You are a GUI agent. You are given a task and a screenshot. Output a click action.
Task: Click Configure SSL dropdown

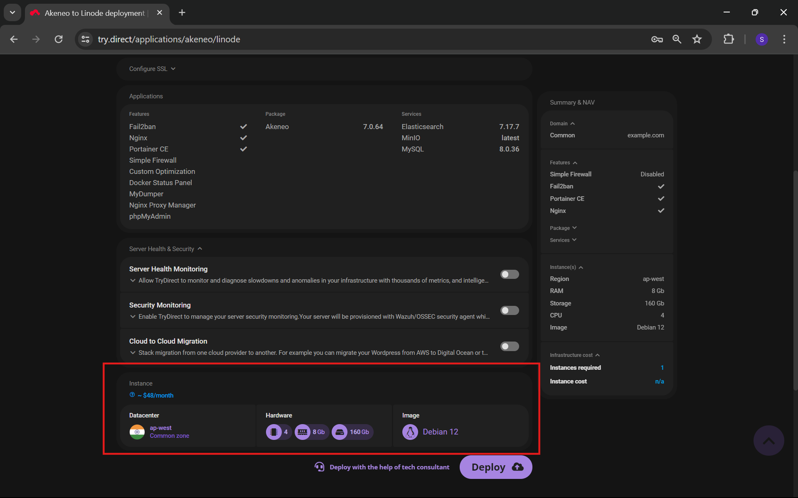pyautogui.click(x=152, y=68)
